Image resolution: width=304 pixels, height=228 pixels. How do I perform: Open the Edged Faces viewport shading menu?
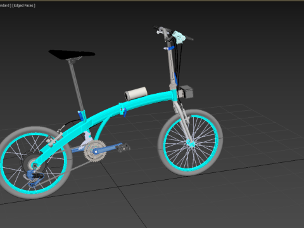(x=24, y=6)
